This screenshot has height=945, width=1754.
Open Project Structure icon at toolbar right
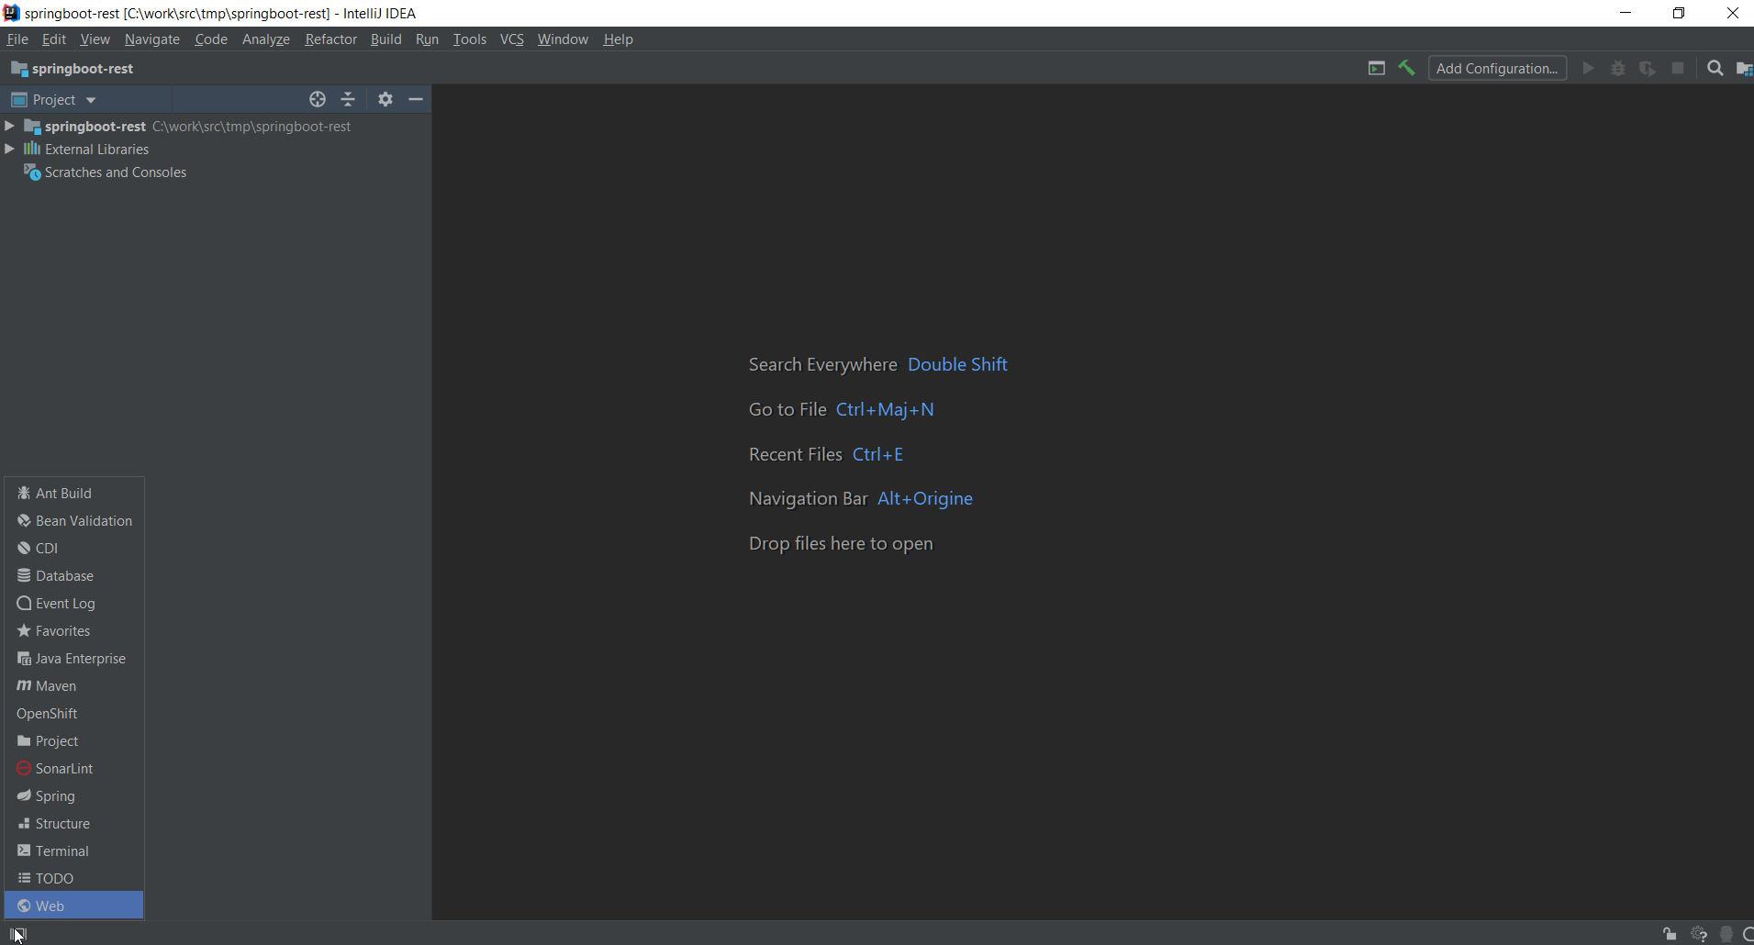[1743, 68]
